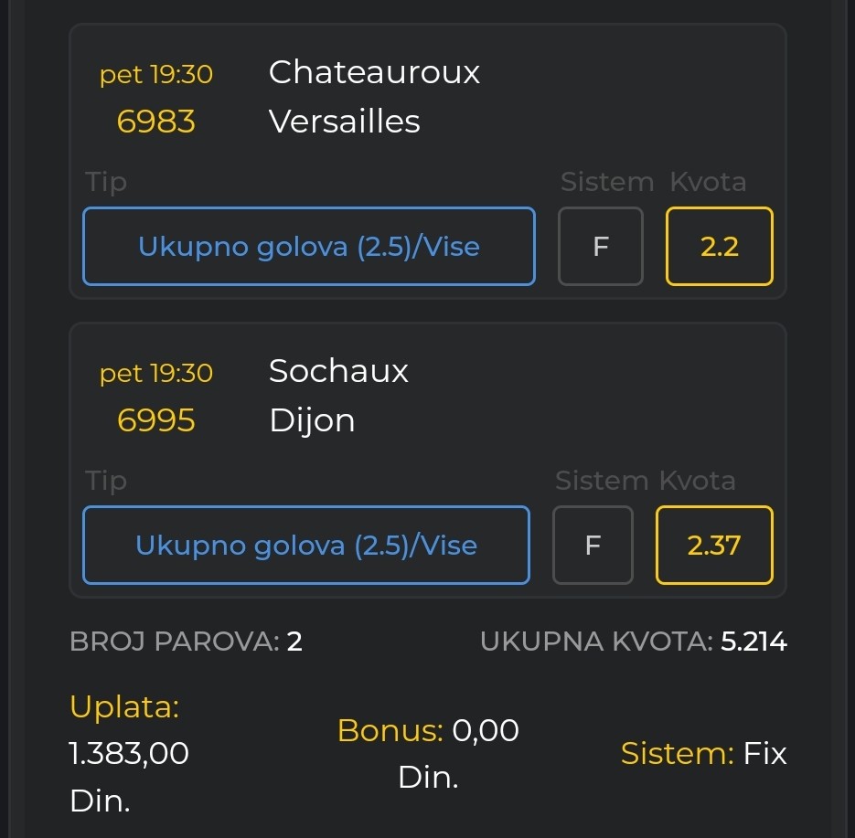
Task: Click the Bonus 0,00 amount
Action: pos(486,731)
